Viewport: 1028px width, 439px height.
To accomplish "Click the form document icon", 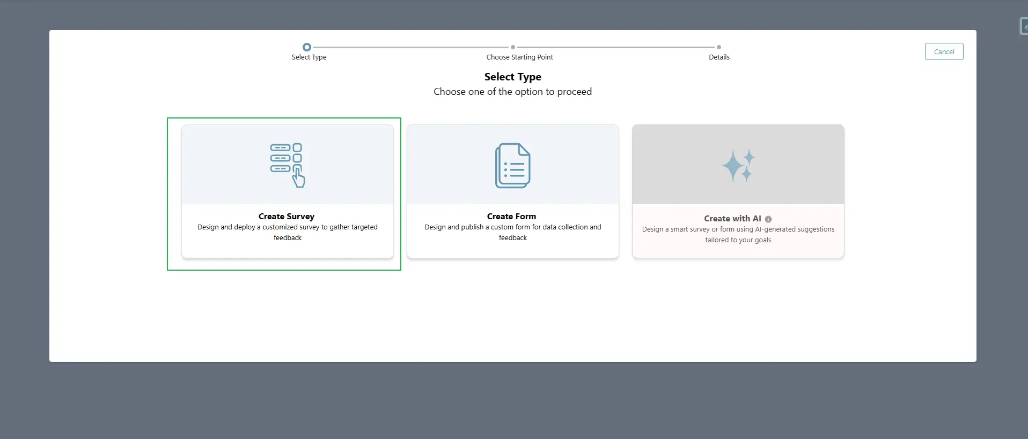I will 512,165.
